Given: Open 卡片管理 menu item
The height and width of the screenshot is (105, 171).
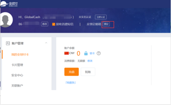Looking at the screenshot, I should point(17,65).
